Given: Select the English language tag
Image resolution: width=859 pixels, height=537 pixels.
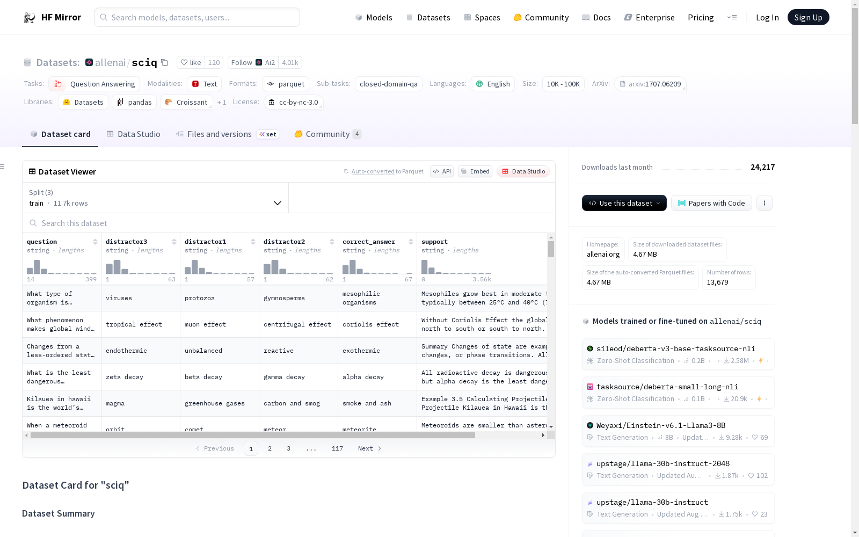Looking at the screenshot, I should pos(493,84).
